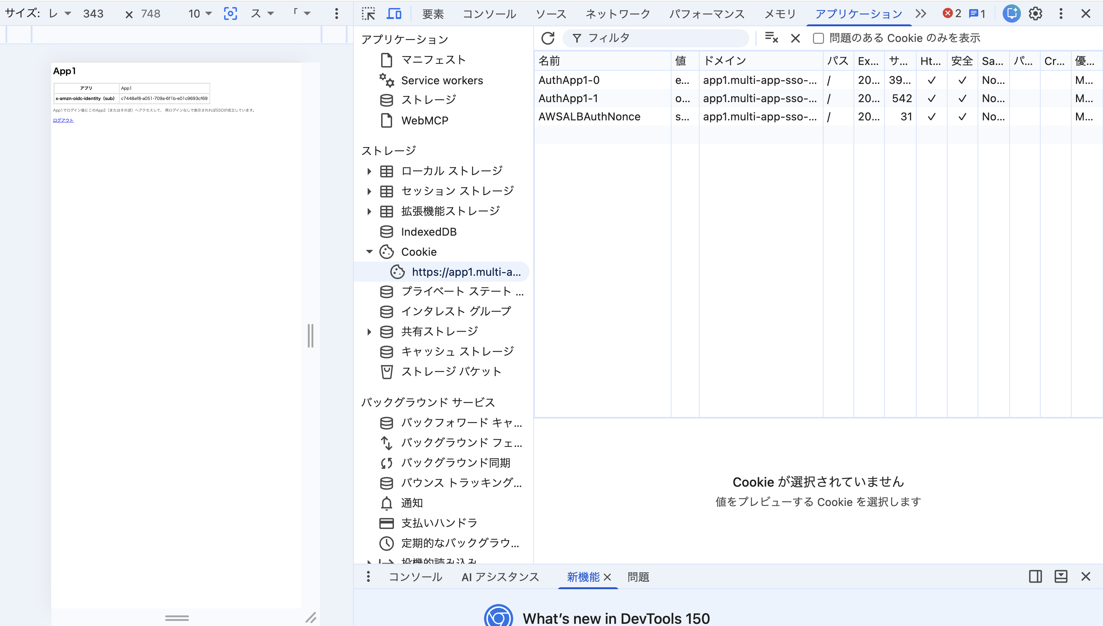Image resolution: width=1103 pixels, height=626 pixels.
Task: Toggle the device toolbar icon
Action: pyautogui.click(x=394, y=14)
